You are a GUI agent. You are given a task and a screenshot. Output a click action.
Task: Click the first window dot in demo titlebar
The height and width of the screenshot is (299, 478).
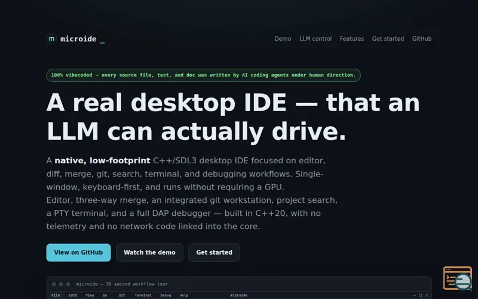(54, 284)
